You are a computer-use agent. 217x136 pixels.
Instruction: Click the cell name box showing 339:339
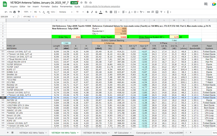(6, 16)
